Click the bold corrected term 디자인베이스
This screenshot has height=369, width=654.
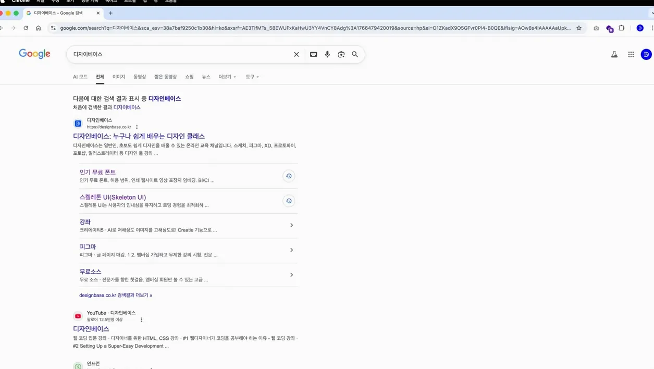pos(165,99)
